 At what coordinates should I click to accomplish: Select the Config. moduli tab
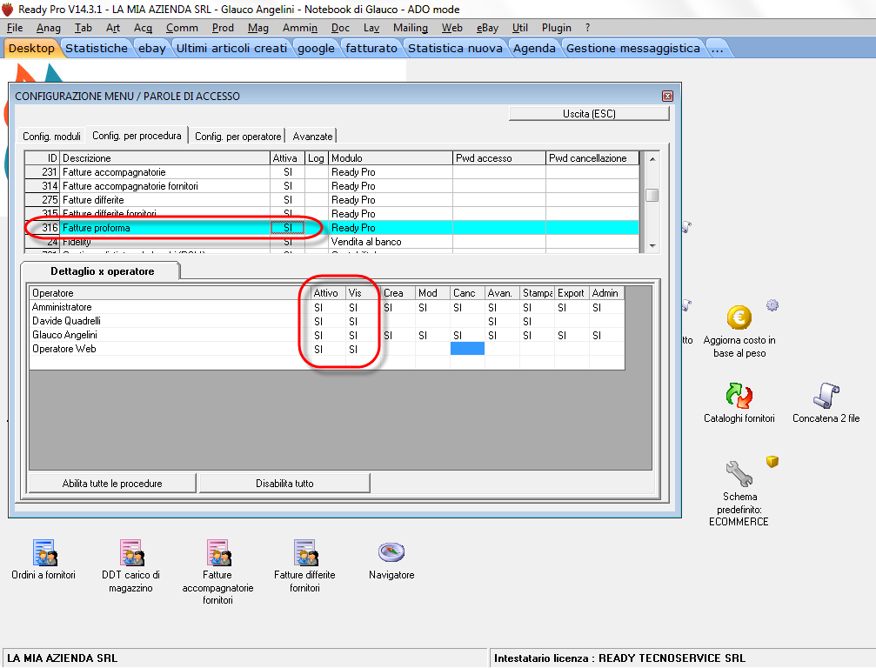pos(51,137)
